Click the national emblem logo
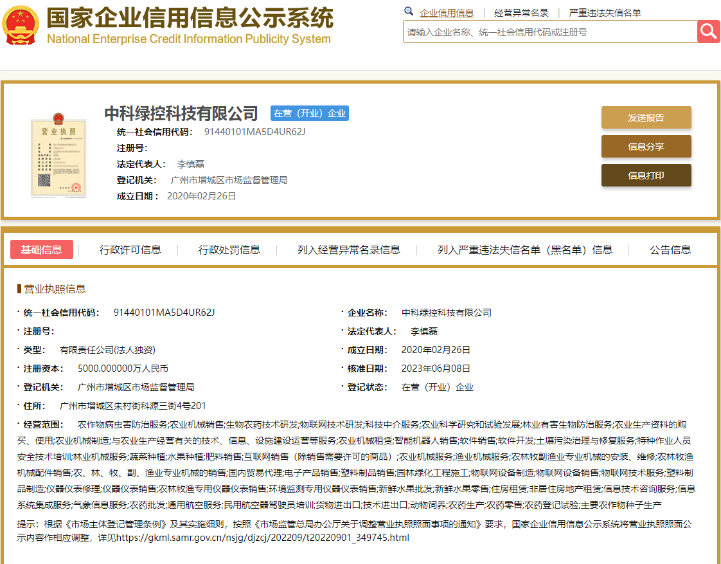721x564 pixels. coord(20,26)
